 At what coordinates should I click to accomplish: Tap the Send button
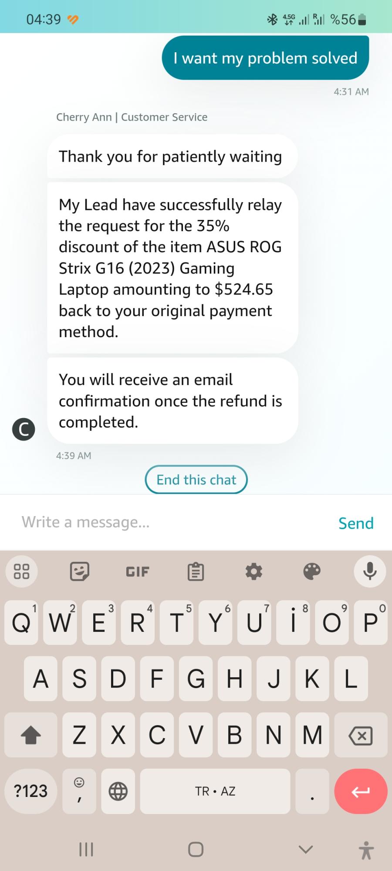click(x=356, y=523)
